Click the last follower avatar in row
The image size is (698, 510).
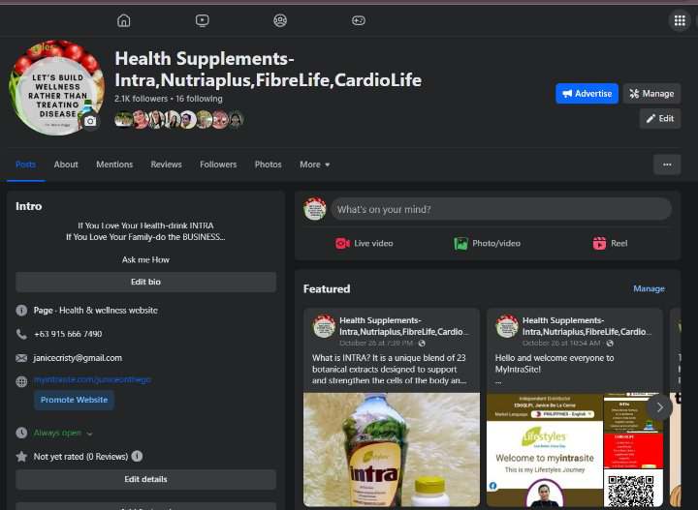(x=236, y=119)
